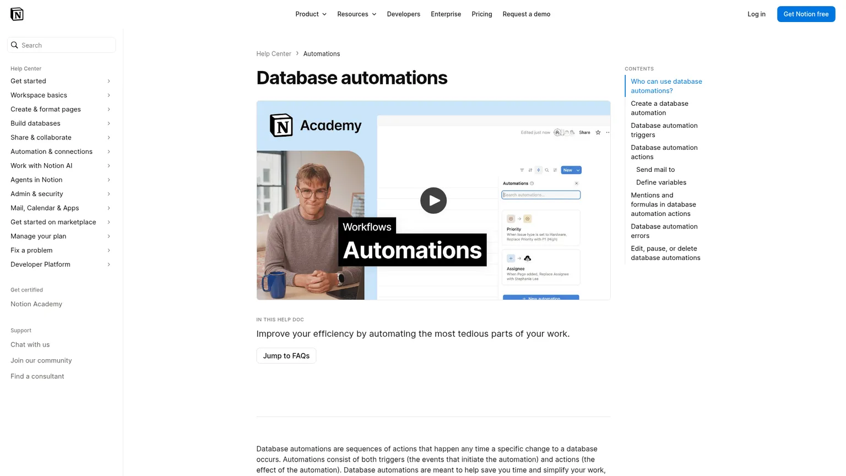Jump to Define variables subsection
The height and width of the screenshot is (476, 846).
tap(661, 182)
